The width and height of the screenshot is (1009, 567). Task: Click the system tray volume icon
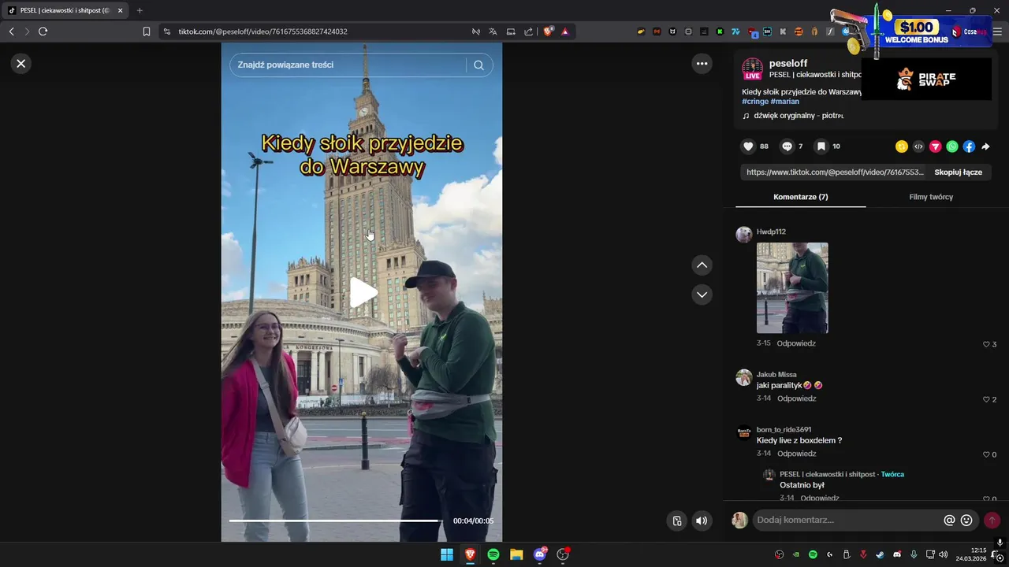pos(943,554)
